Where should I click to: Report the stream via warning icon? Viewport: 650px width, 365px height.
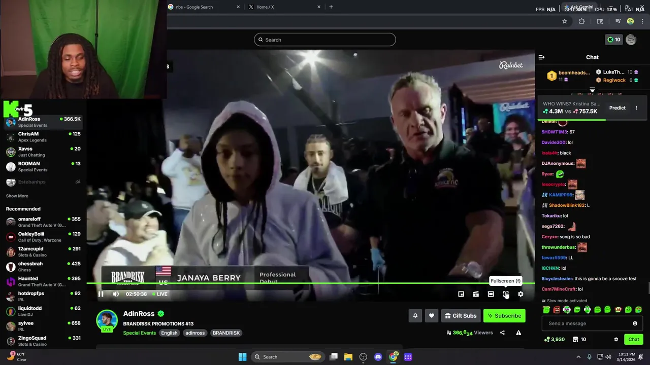(x=518, y=333)
